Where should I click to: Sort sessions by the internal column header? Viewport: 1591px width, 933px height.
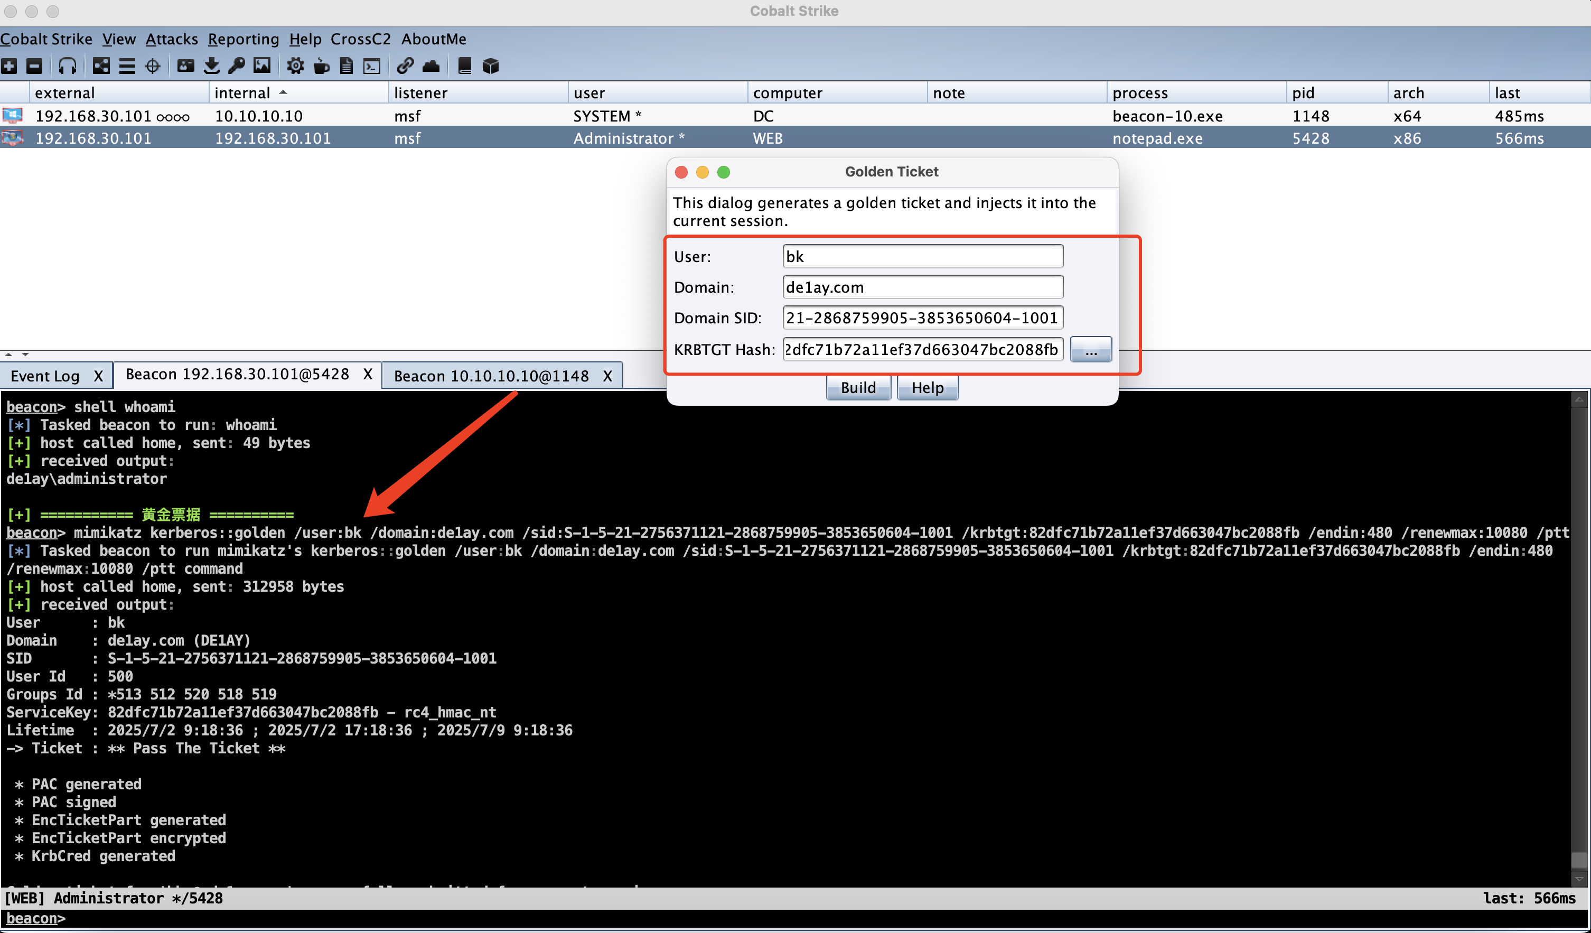[x=298, y=93]
